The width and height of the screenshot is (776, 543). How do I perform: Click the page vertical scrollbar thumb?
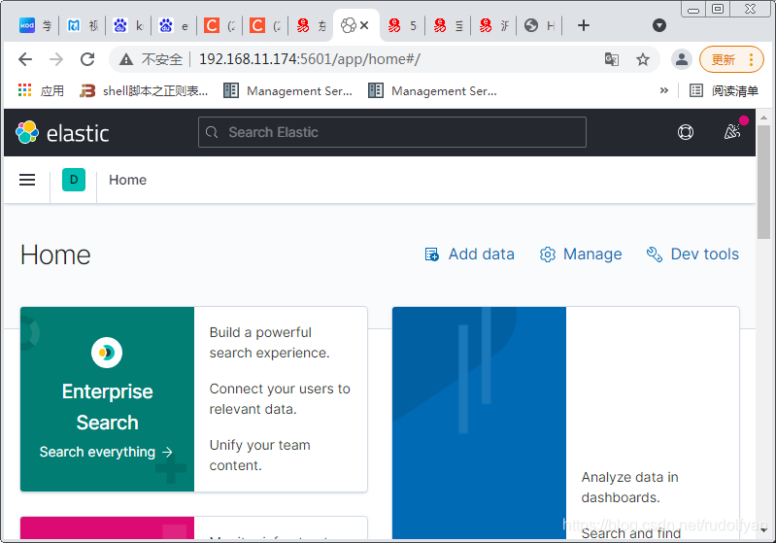pos(763,182)
